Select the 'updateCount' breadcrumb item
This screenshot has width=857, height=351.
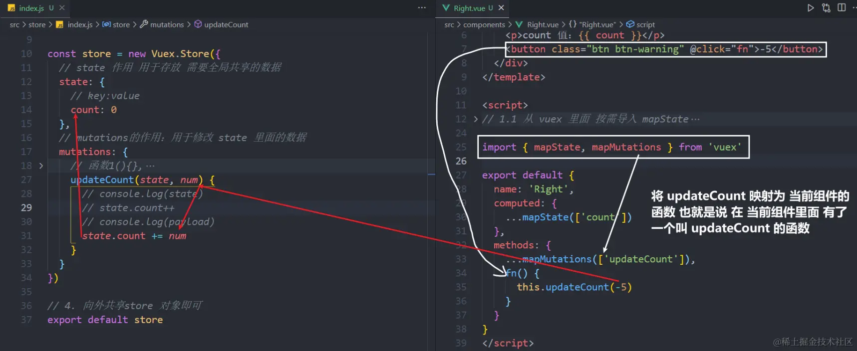226,24
